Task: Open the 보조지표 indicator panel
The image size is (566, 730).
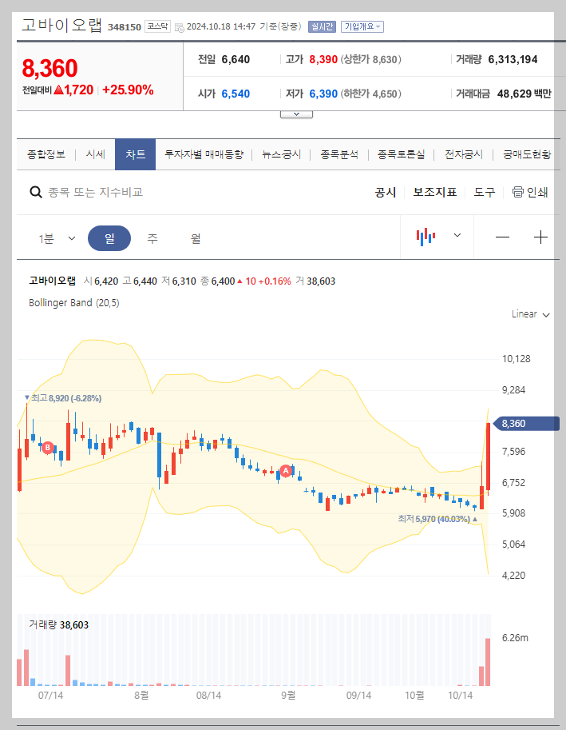Action: 435,192
